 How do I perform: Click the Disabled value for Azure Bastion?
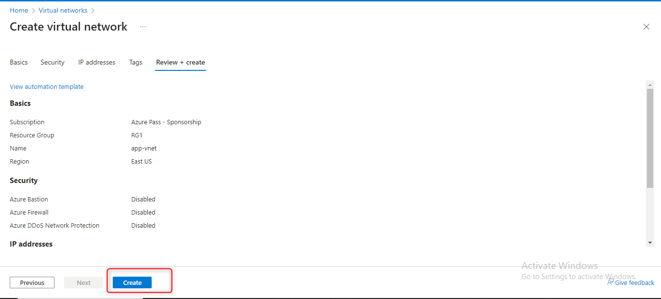[x=143, y=199]
